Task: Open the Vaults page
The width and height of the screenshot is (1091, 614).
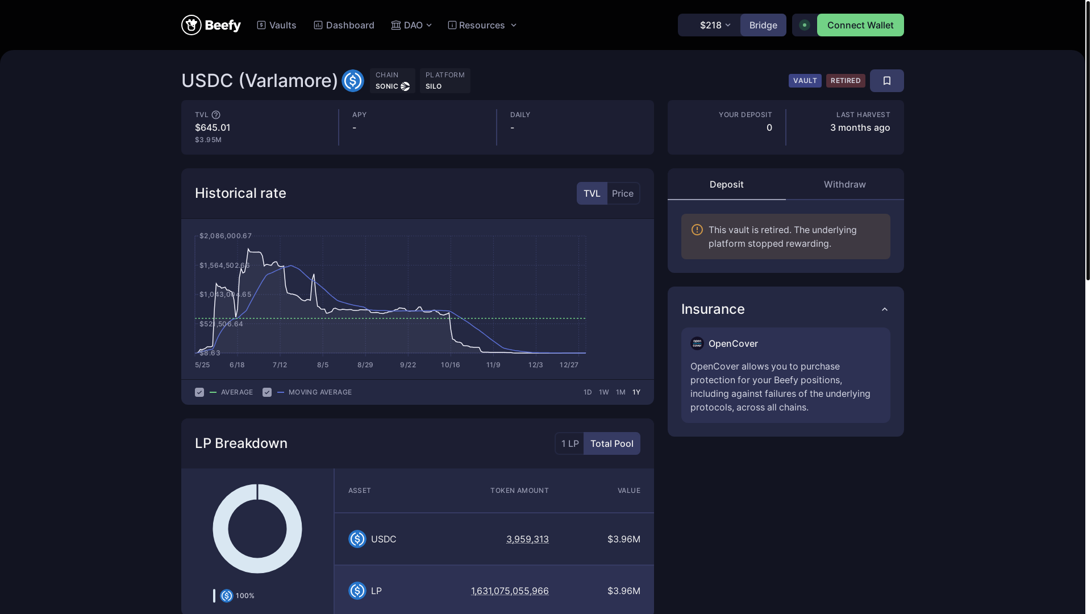Action: pos(277,25)
